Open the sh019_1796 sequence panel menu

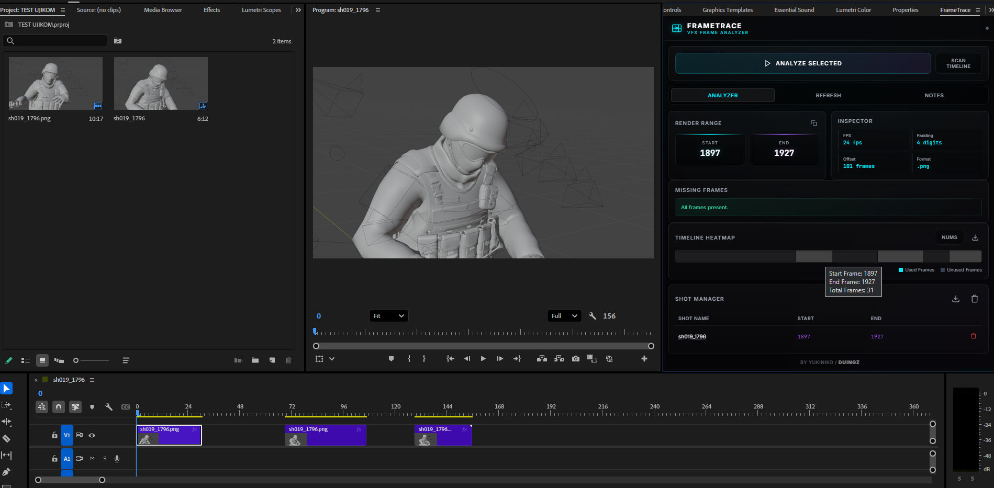(x=92, y=380)
